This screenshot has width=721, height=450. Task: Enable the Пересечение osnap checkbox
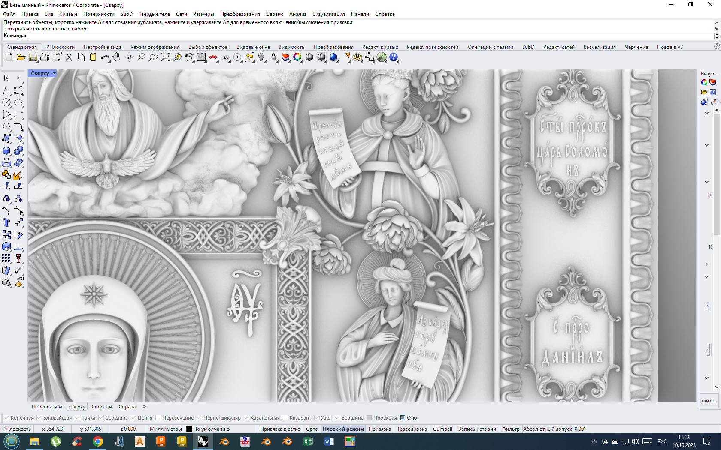point(158,418)
